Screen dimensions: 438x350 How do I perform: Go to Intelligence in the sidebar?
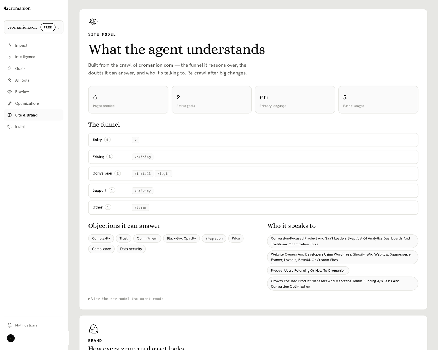tap(33, 57)
